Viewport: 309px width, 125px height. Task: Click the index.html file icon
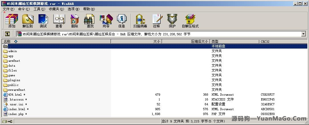tap(5, 109)
